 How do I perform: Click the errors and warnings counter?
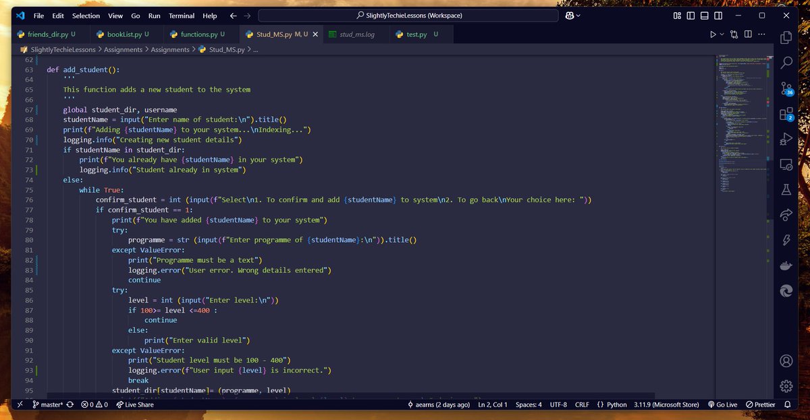pyautogui.click(x=94, y=404)
